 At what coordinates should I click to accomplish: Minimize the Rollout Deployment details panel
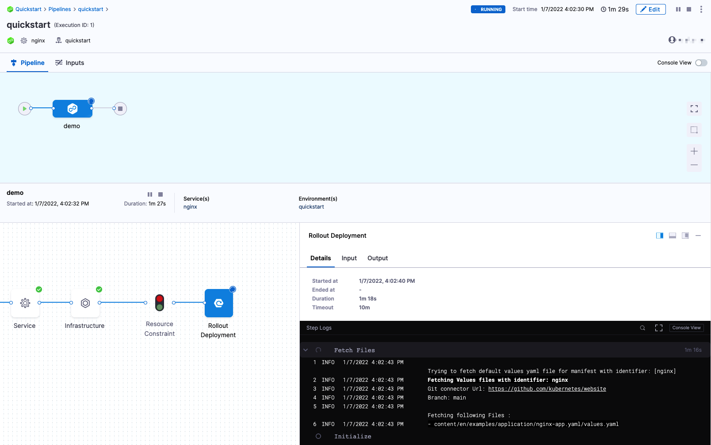[698, 236]
